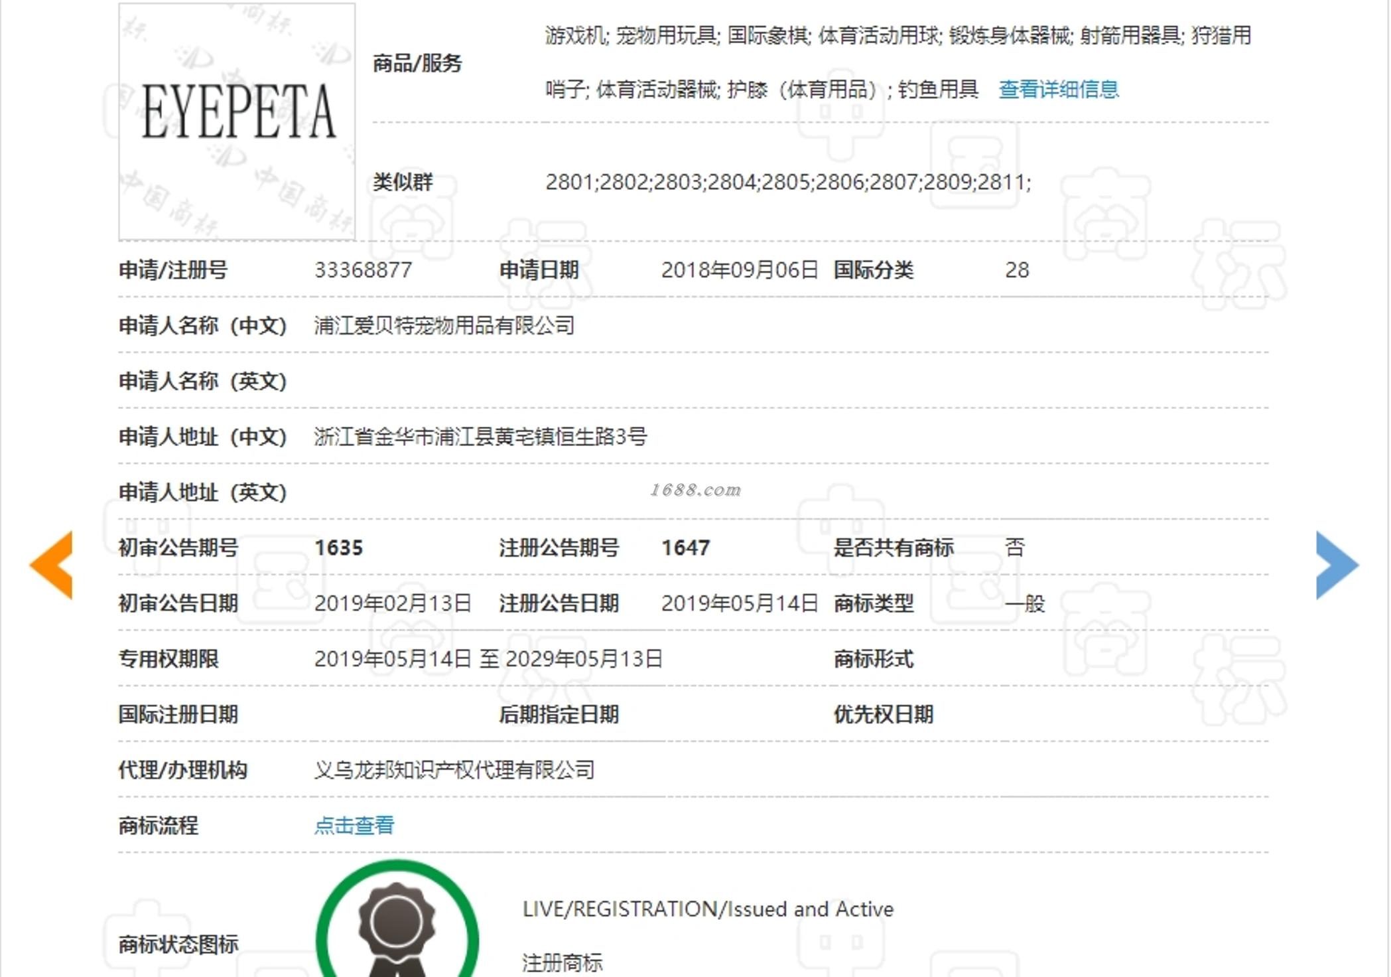This screenshot has height=977, width=1391.
Task: Click the 代理/办理机构 label
Action: point(183,770)
